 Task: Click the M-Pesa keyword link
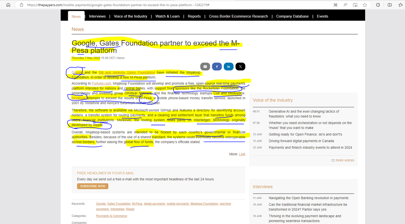[137, 204]
